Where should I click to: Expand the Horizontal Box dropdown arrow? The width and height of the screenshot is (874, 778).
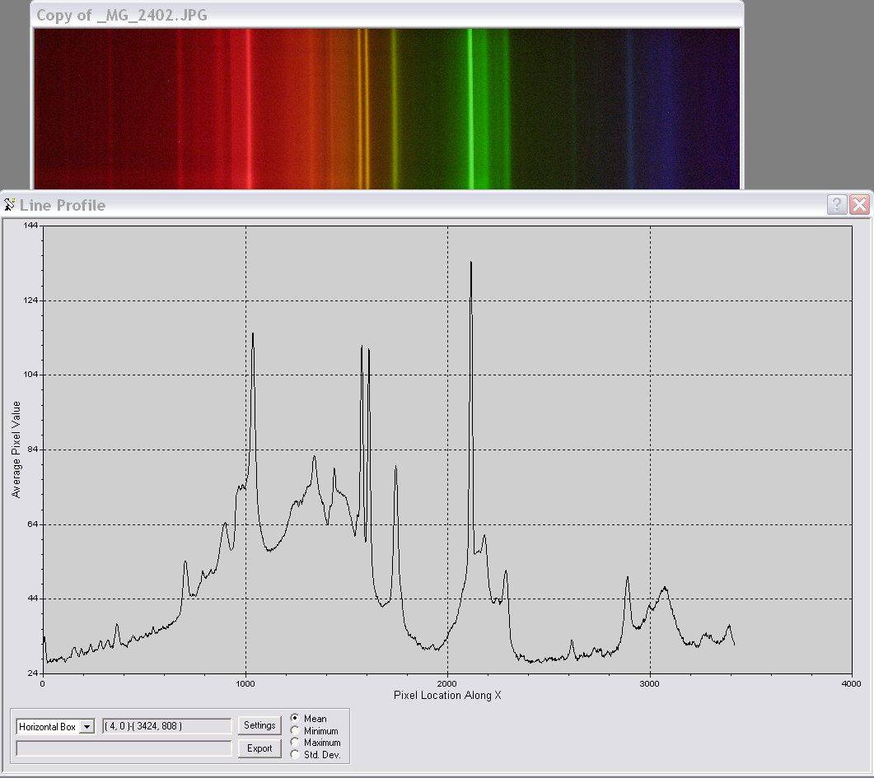click(86, 727)
